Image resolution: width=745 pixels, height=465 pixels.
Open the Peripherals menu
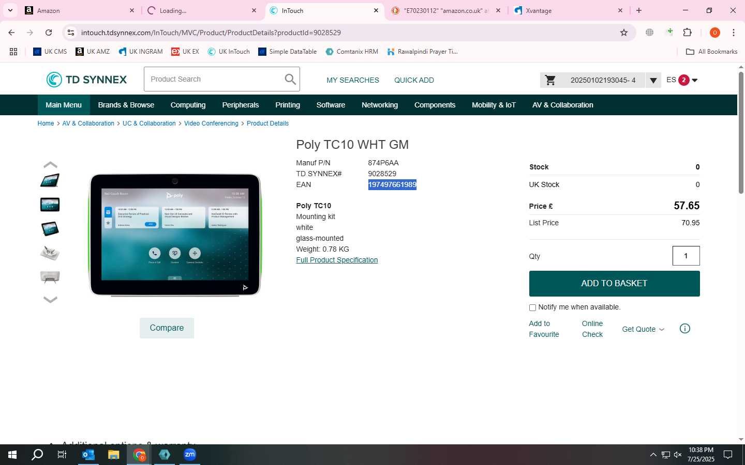pyautogui.click(x=241, y=105)
